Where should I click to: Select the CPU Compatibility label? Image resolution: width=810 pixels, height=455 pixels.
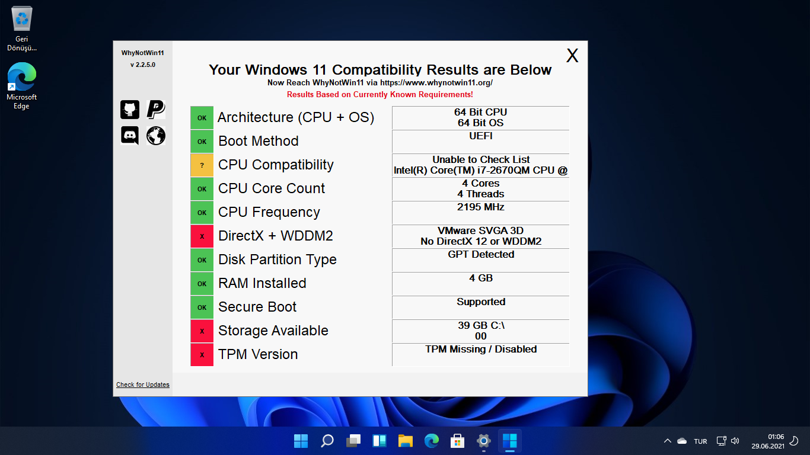(276, 165)
